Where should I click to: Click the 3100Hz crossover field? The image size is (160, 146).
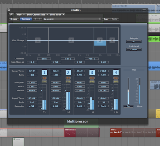68,59
